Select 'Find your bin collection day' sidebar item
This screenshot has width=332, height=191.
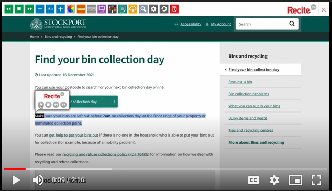click(254, 70)
